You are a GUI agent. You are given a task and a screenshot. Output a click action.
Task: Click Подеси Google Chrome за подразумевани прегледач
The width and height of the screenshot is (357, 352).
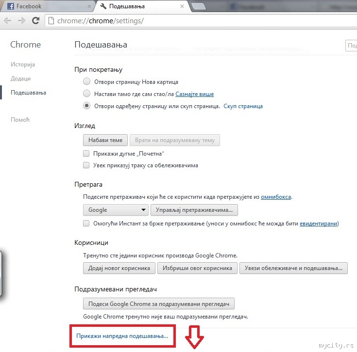[x=159, y=304]
